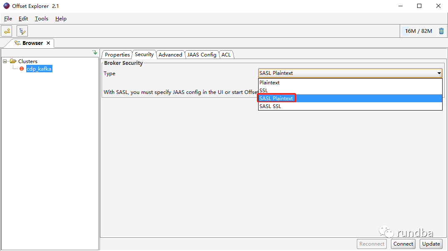Click the Broker Security group title

[x=123, y=63]
